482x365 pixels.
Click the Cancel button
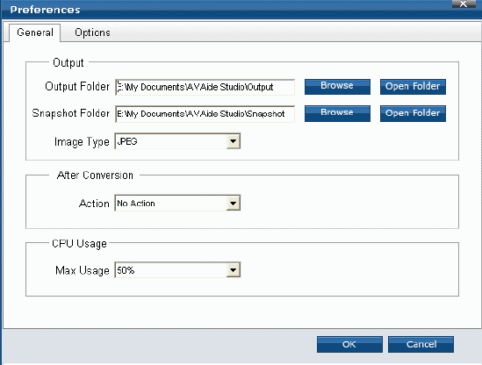pos(421,344)
